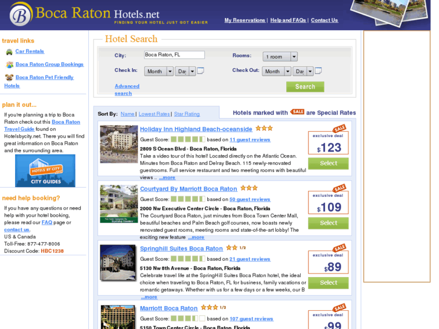This screenshot has height=329, width=439.
Task: Open the Check In calendar icon
Action: [x=200, y=71]
